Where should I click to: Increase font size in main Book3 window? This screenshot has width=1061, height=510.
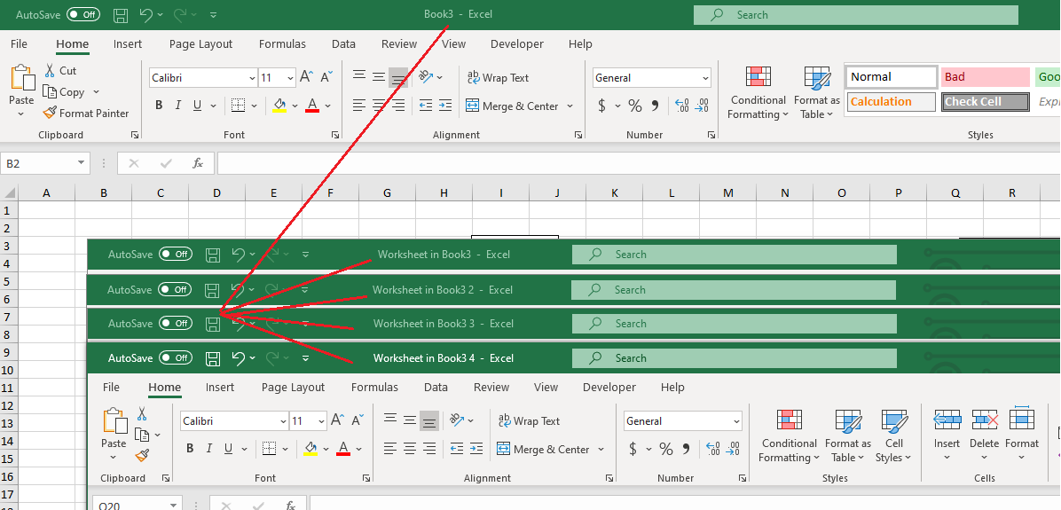coord(307,77)
